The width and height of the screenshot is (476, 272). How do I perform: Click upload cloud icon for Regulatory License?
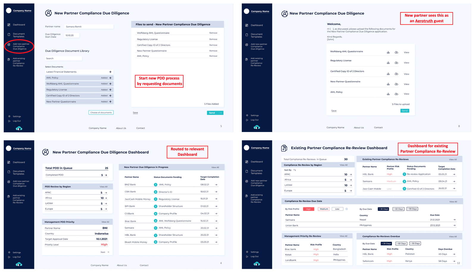tap(396, 63)
